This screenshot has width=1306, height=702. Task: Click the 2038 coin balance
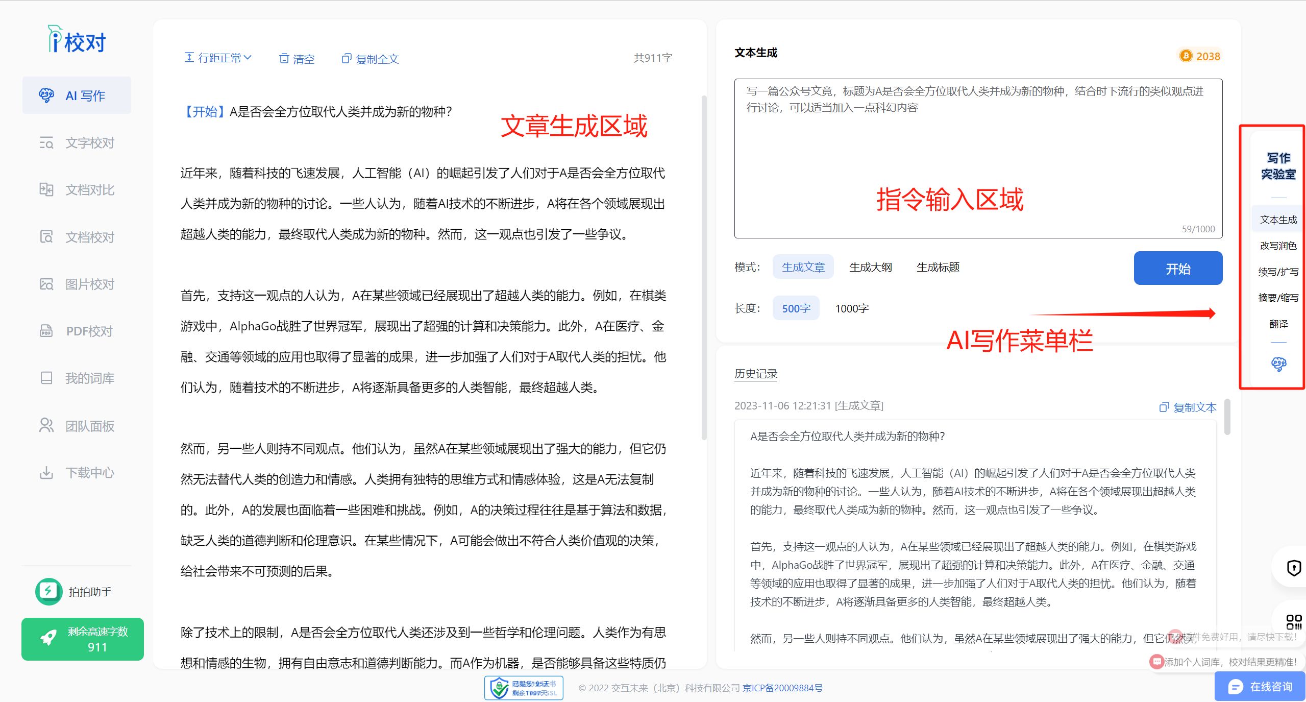[x=1208, y=56]
